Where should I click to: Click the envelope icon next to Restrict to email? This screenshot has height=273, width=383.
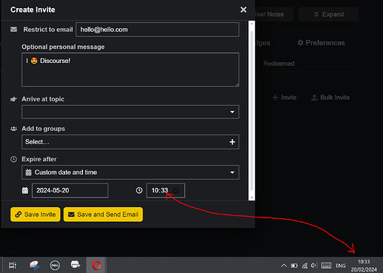[14, 30]
